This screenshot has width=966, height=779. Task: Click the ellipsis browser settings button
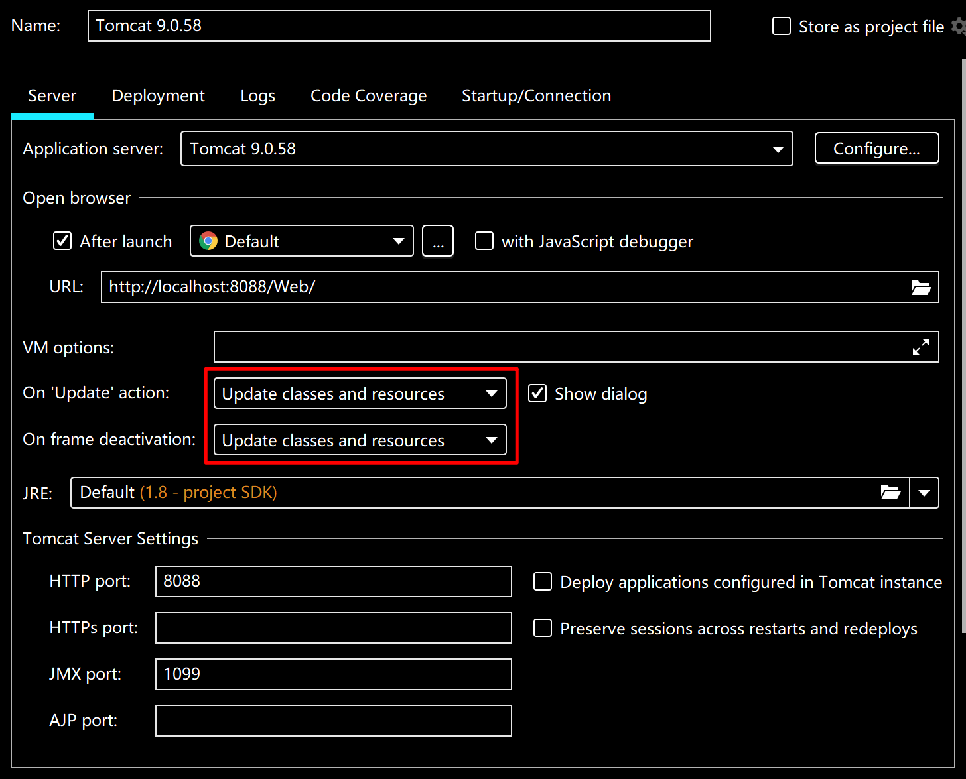pyautogui.click(x=438, y=241)
